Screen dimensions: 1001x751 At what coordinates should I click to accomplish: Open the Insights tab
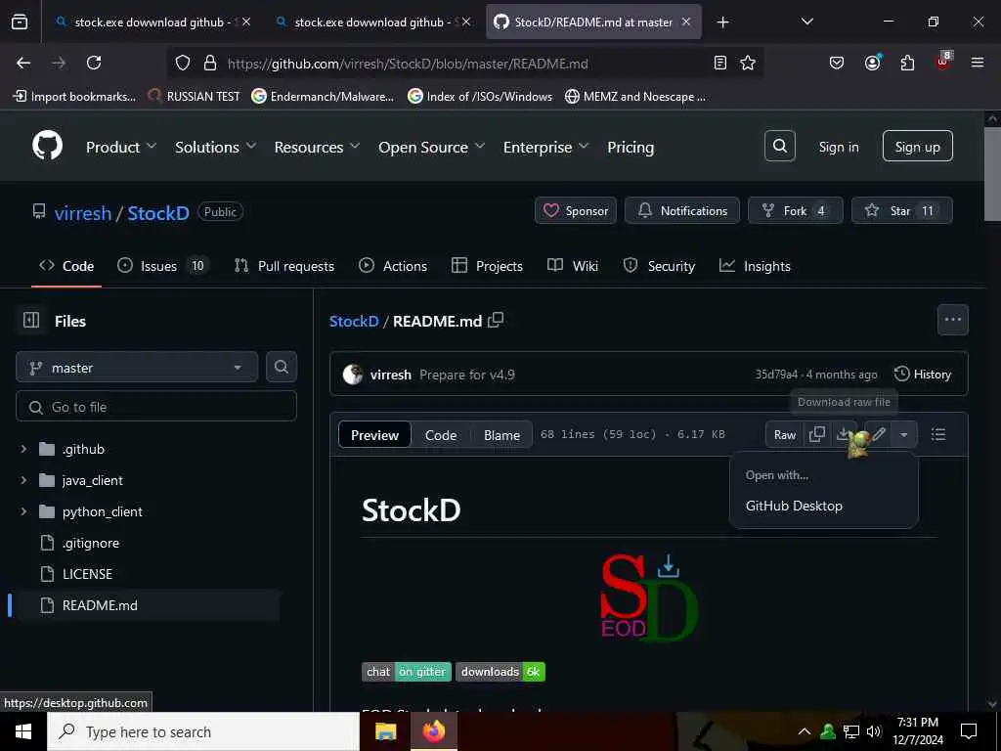[756, 266]
